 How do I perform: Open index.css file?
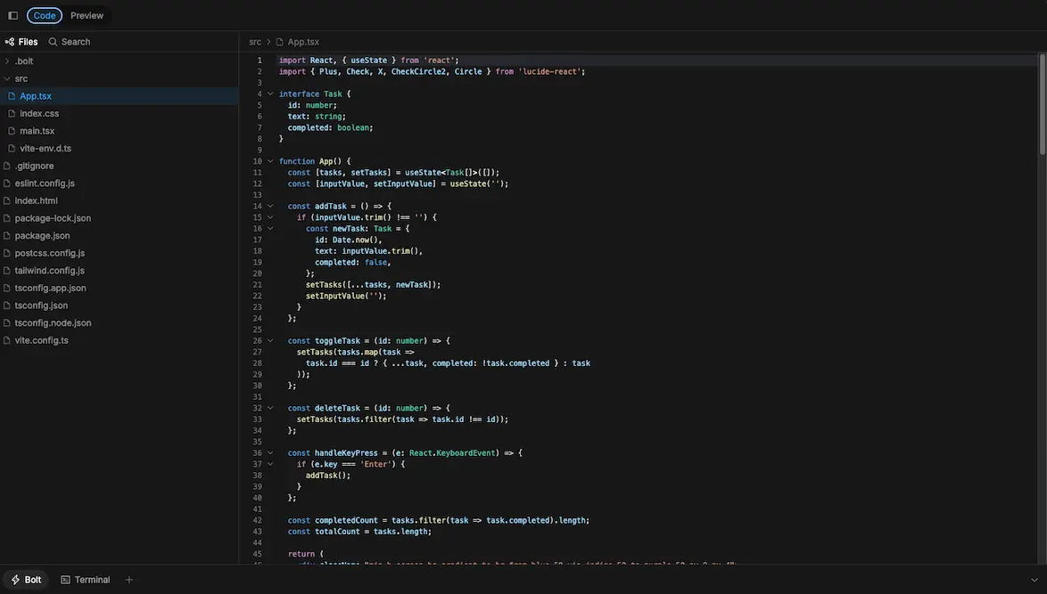tap(39, 113)
